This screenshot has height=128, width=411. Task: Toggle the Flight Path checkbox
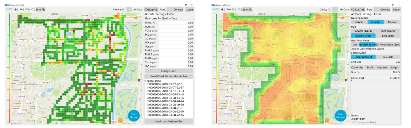pyautogui.click(x=352, y=119)
